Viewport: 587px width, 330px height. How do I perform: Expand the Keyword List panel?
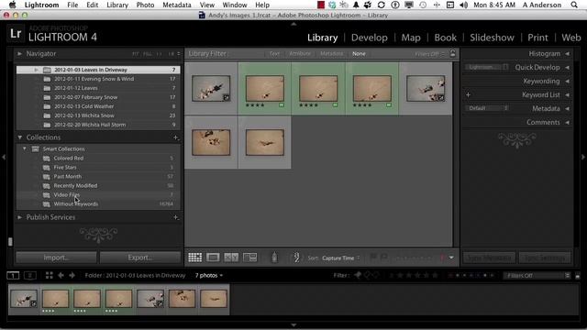point(568,95)
